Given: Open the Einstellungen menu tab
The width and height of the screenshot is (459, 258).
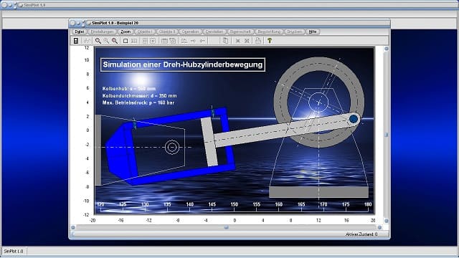Looking at the screenshot, I should point(102,32).
